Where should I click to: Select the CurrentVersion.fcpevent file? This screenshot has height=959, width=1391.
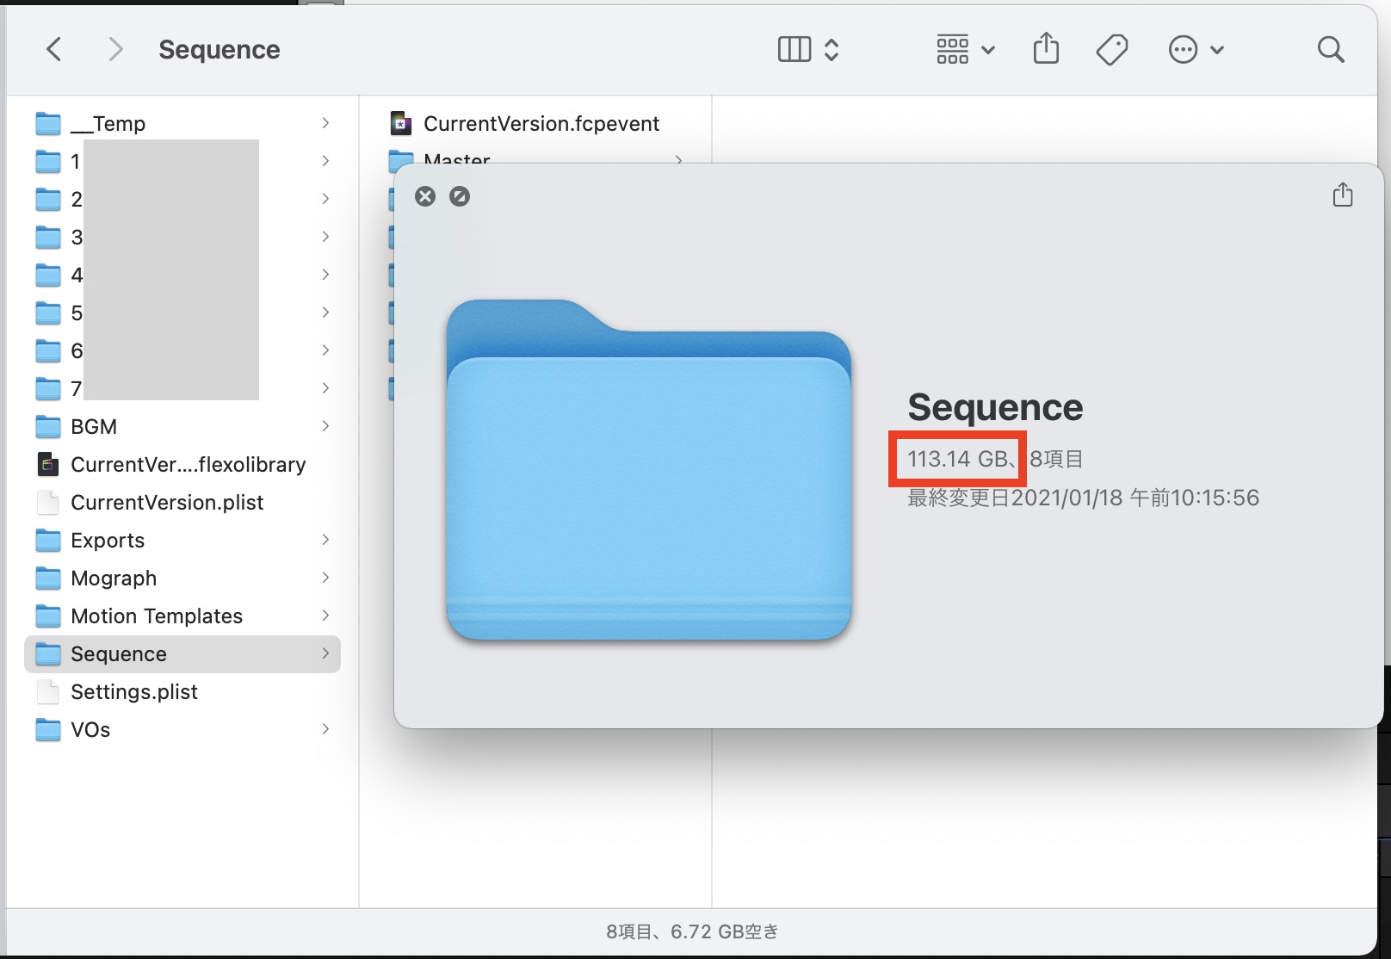[x=535, y=124]
